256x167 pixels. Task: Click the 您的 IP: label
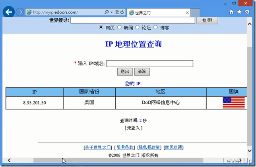[134, 84]
